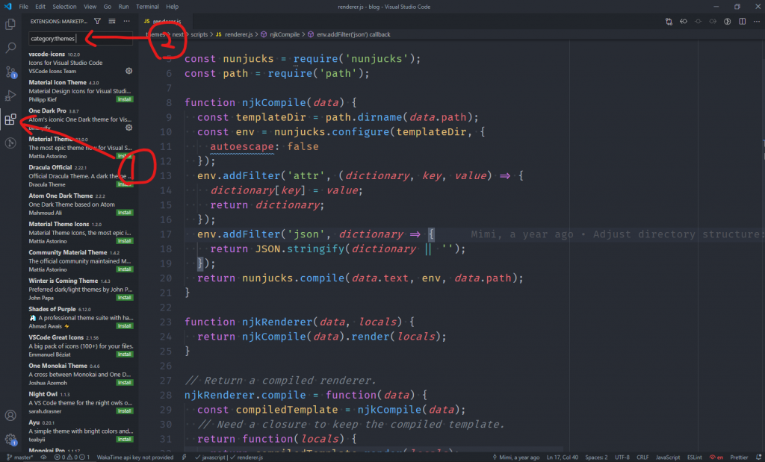
Task: Click the compare changes icon in editor toolbar
Action: [x=669, y=22]
